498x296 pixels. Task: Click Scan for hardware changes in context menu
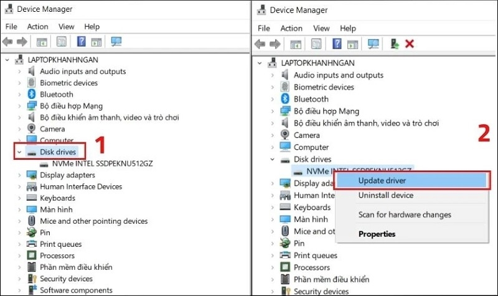404,215
